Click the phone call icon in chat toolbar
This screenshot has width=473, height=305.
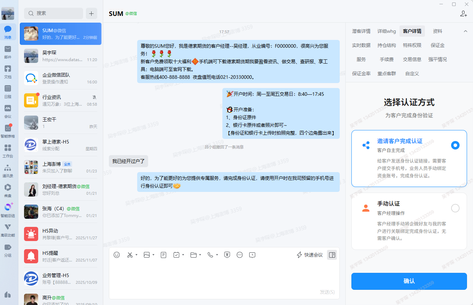point(210,255)
